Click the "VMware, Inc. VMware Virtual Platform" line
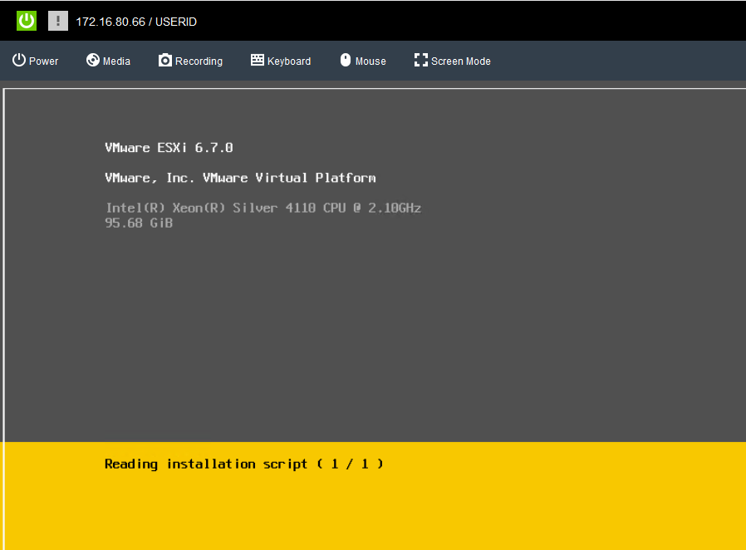 coord(240,178)
